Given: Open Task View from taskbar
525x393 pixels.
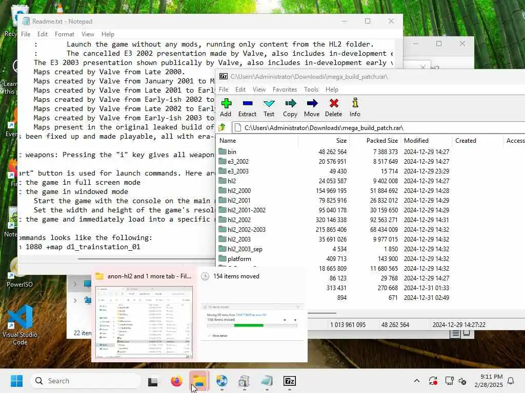Looking at the screenshot, I should click(x=153, y=381).
